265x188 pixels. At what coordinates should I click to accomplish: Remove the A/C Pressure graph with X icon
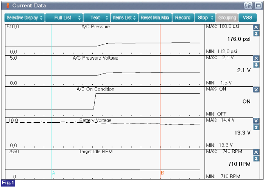(256, 27)
